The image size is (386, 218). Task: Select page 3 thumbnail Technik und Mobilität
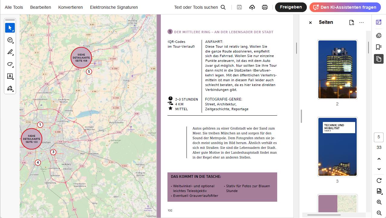(x=337, y=147)
